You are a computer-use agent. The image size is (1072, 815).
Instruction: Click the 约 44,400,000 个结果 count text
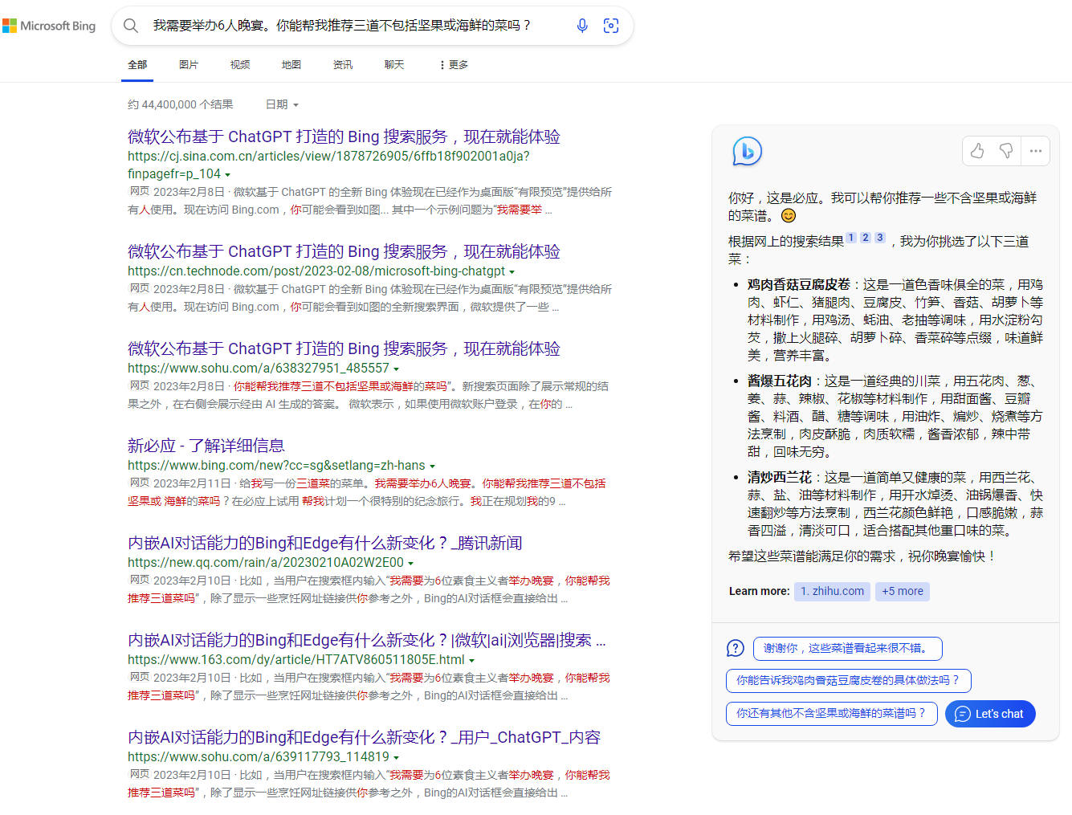click(x=180, y=104)
